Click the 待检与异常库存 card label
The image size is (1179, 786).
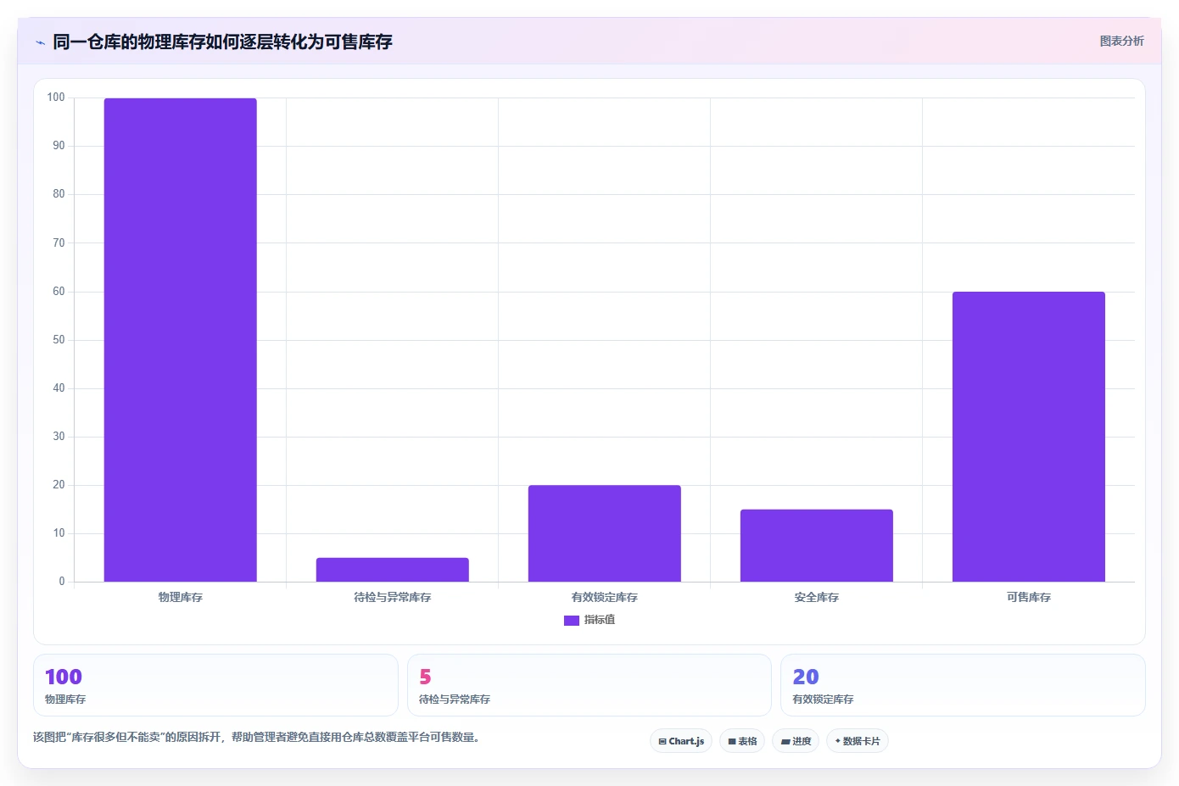click(x=455, y=700)
